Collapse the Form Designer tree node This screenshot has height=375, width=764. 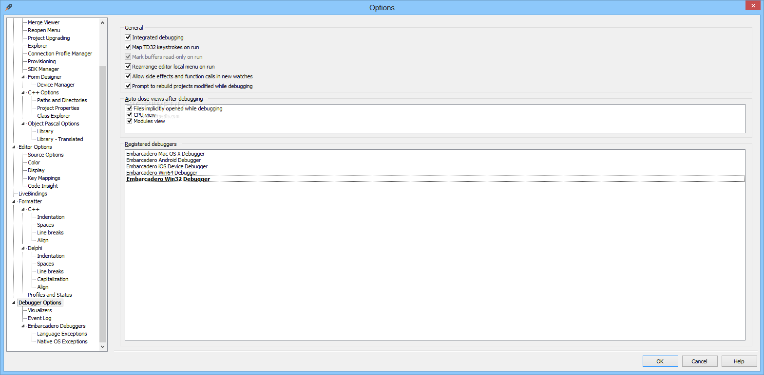coord(23,77)
